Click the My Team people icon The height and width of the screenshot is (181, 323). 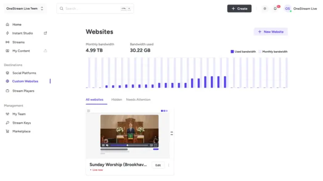pos(8,114)
